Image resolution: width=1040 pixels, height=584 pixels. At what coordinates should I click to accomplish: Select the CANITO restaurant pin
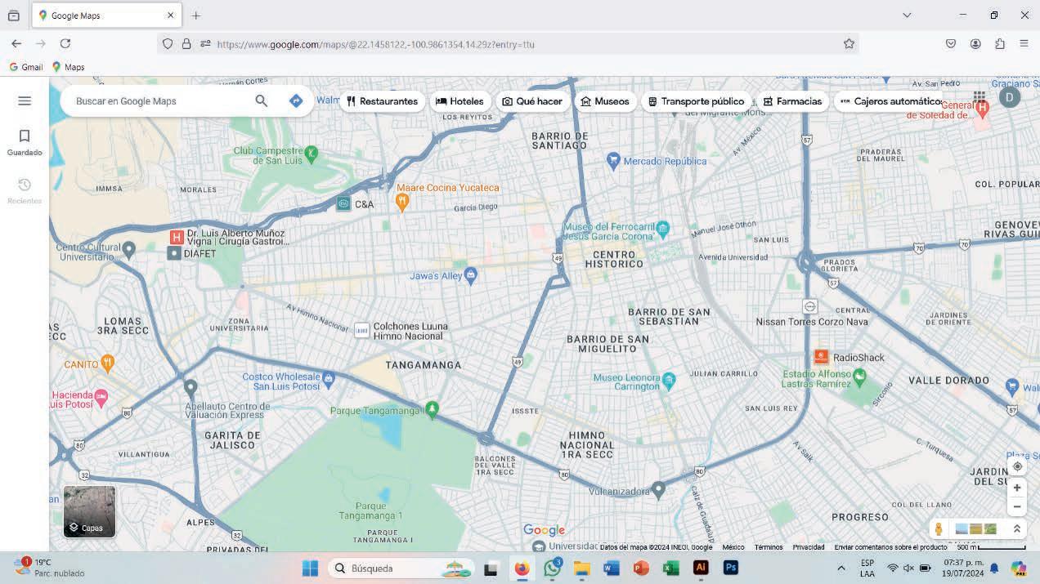(x=108, y=363)
